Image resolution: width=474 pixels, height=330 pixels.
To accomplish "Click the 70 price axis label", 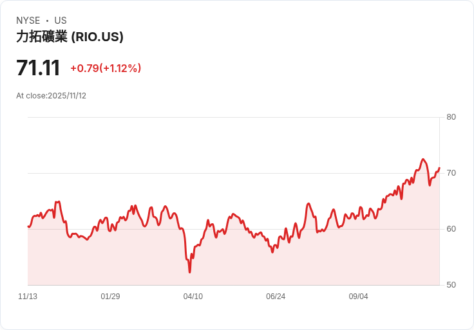I will tap(451, 173).
